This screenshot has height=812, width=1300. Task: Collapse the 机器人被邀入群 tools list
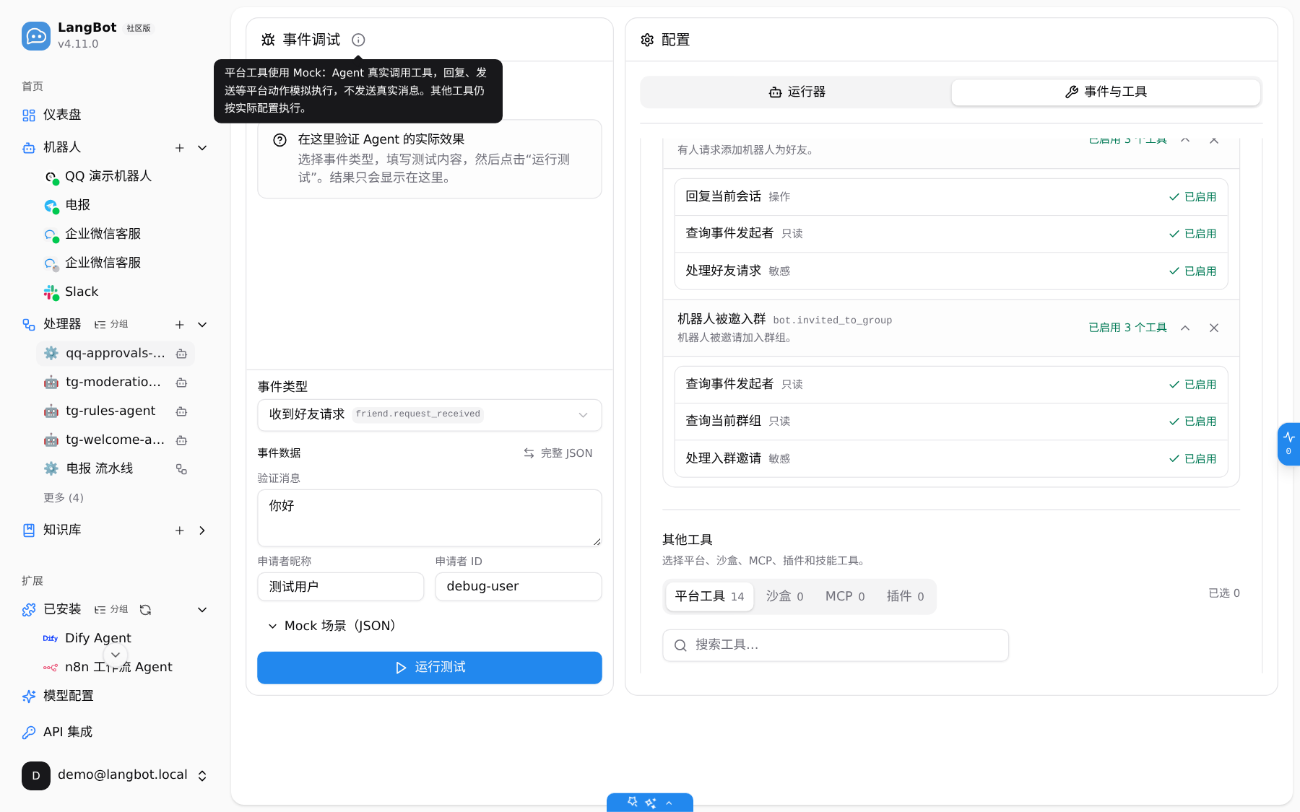pos(1185,328)
